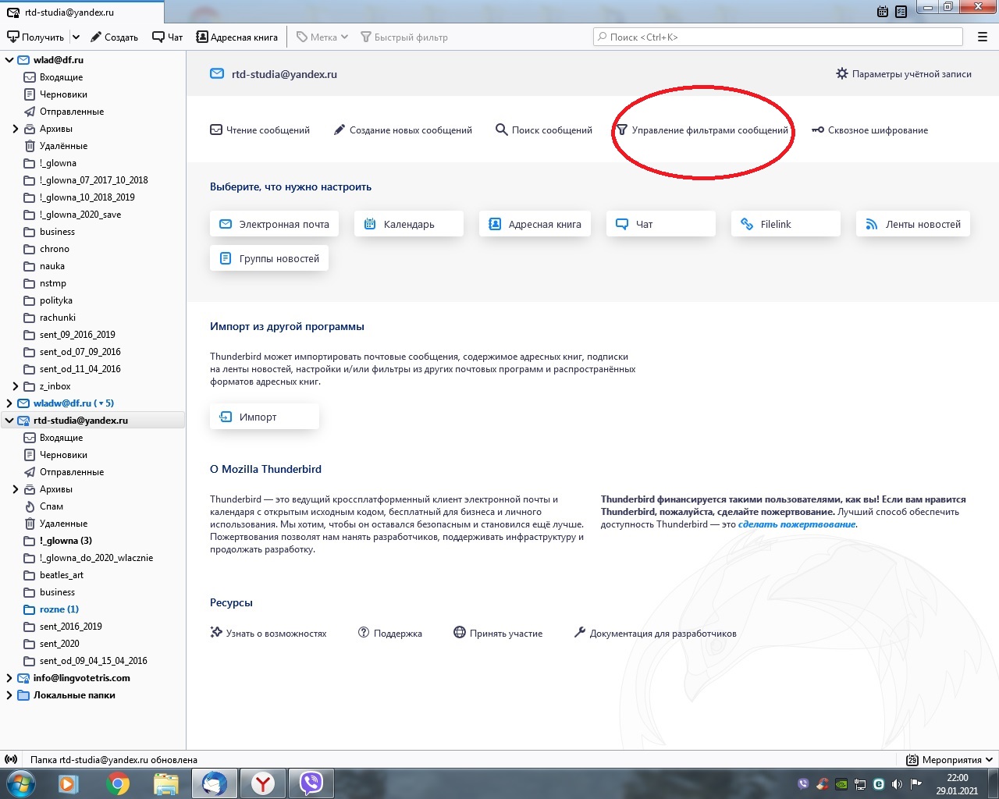Open the Windows Start button

(21, 783)
